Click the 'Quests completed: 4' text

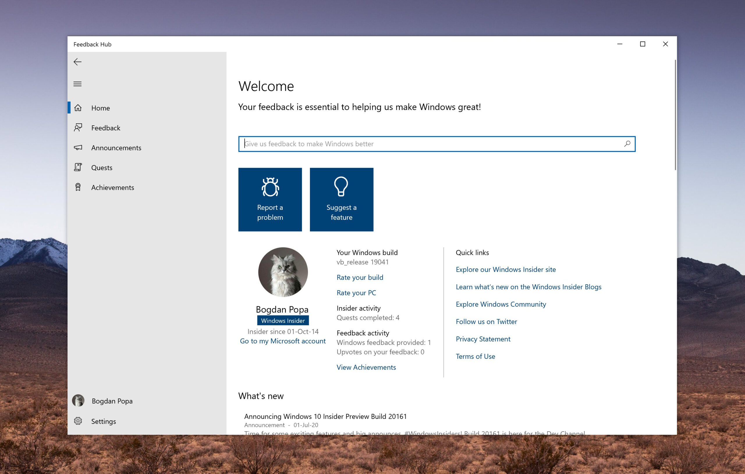(368, 318)
